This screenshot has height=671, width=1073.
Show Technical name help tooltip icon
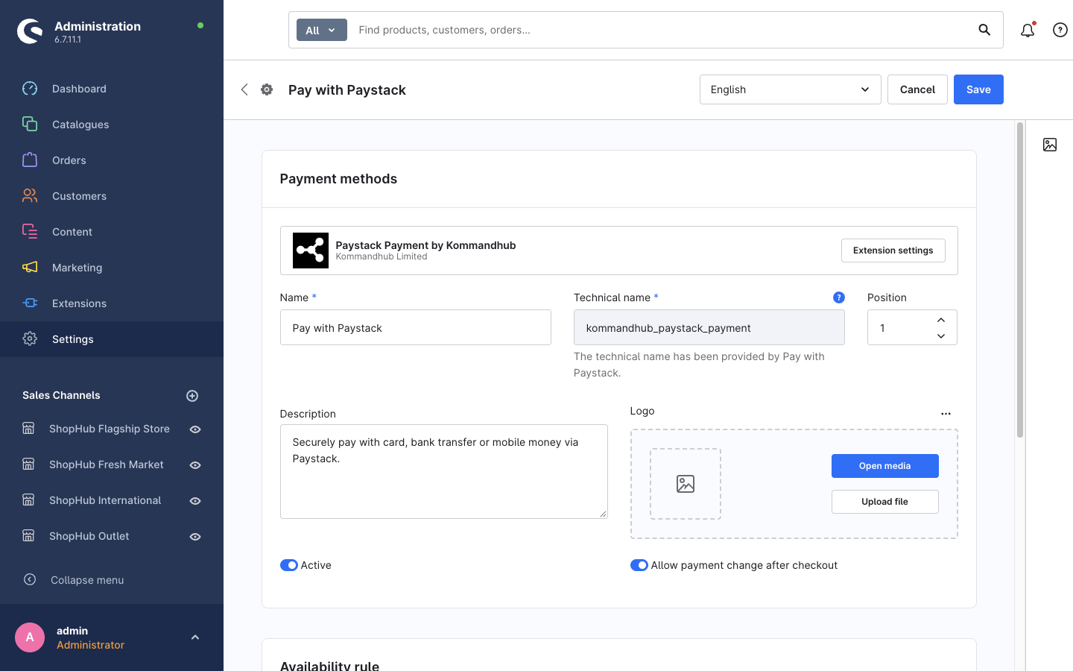click(839, 297)
